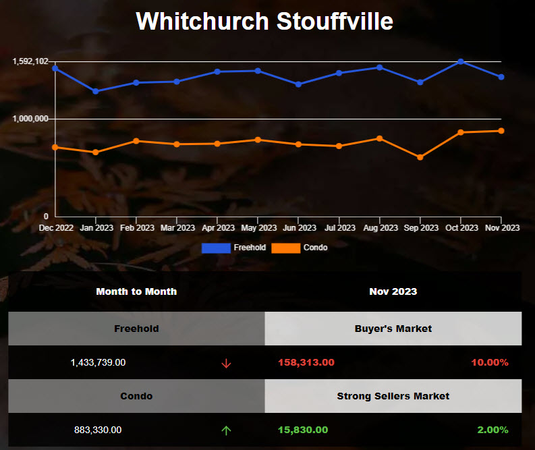Click the Whitchurch Stouffville chart title
Screen dimensions: 535x450
[264, 22]
